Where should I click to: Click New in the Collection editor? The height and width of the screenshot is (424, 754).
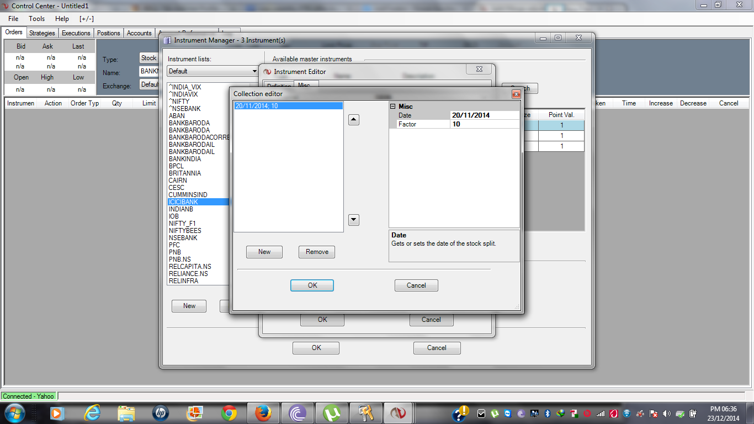(x=264, y=252)
